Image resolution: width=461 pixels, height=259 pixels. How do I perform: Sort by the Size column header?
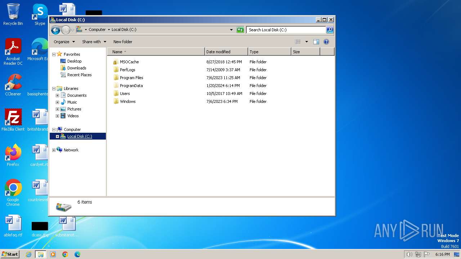click(x=305, y=52)
